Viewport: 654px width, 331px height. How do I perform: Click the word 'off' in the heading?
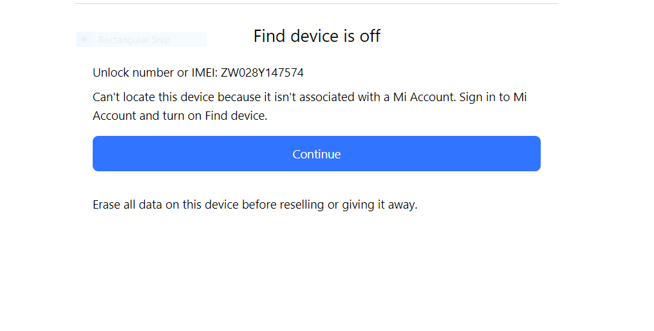(x=369, y=36)
